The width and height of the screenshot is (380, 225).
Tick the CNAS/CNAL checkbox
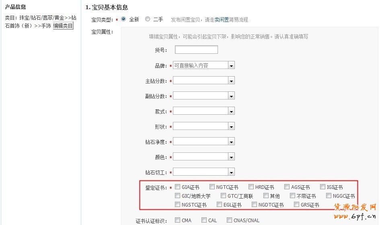click(x=230, y=220)
